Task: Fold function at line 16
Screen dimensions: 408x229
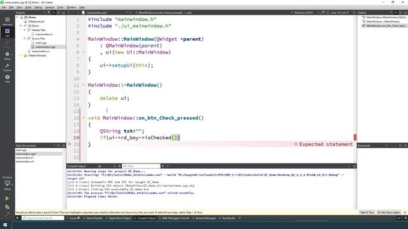Action: (x=84, y=118)
